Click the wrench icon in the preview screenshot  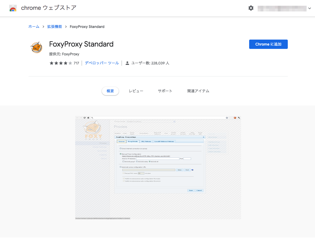pyautogui.click(x=239, y=118)
